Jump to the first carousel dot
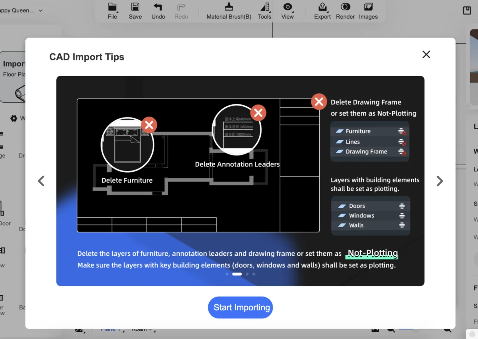 pos(227,274)
